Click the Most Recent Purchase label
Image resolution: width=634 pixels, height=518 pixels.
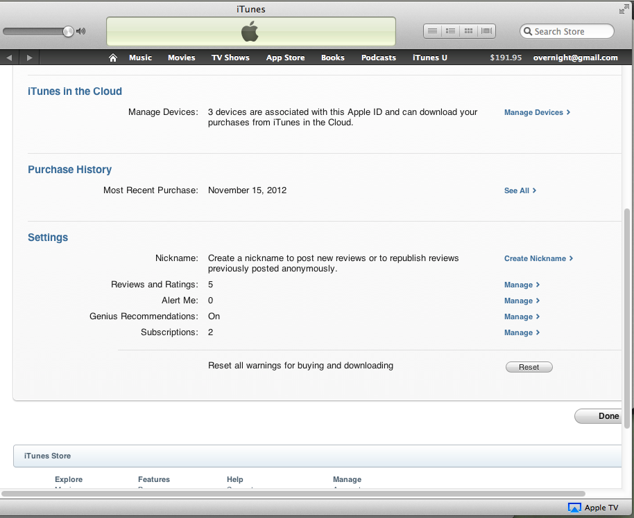[x=151, y=190]
